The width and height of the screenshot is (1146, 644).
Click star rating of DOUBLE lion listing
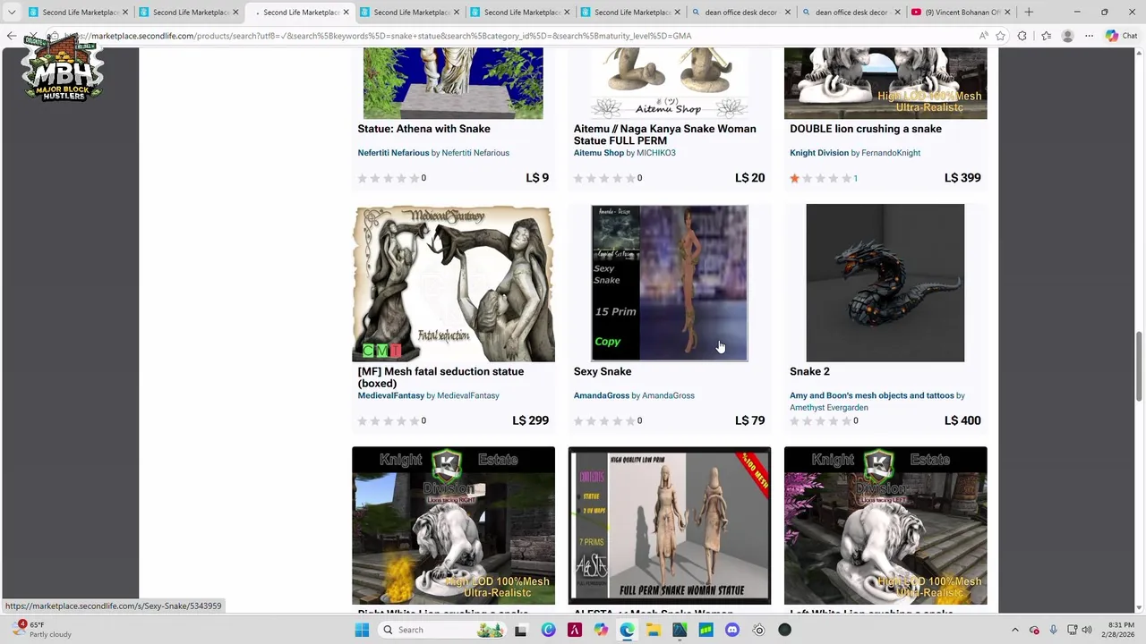819,178
